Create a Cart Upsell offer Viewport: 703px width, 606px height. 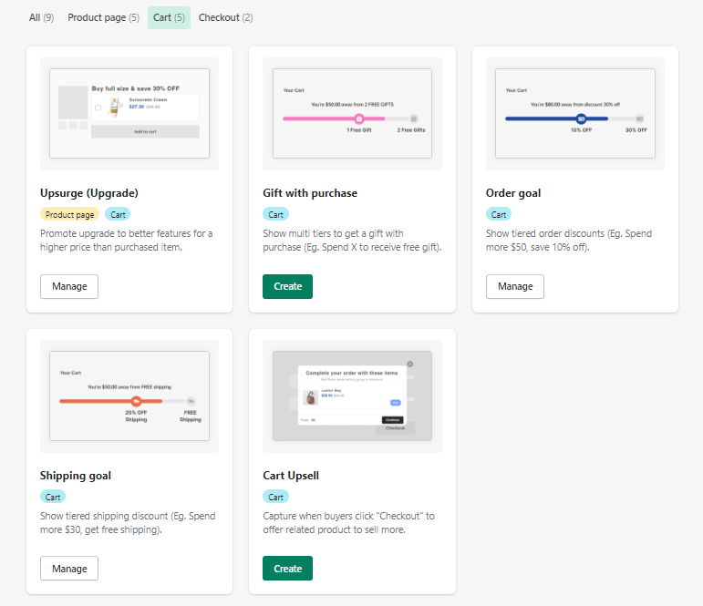click(287, 569)
